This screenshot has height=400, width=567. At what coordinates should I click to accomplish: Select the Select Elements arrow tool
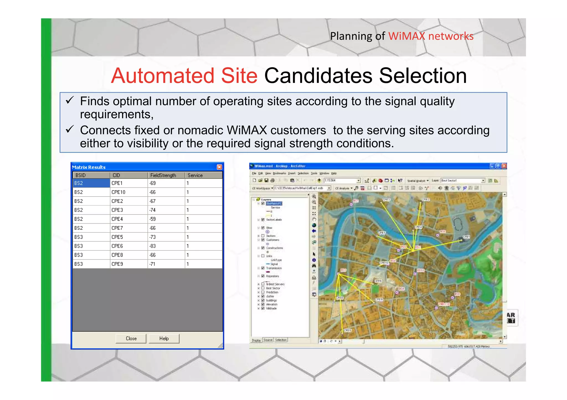pos(314,254)
